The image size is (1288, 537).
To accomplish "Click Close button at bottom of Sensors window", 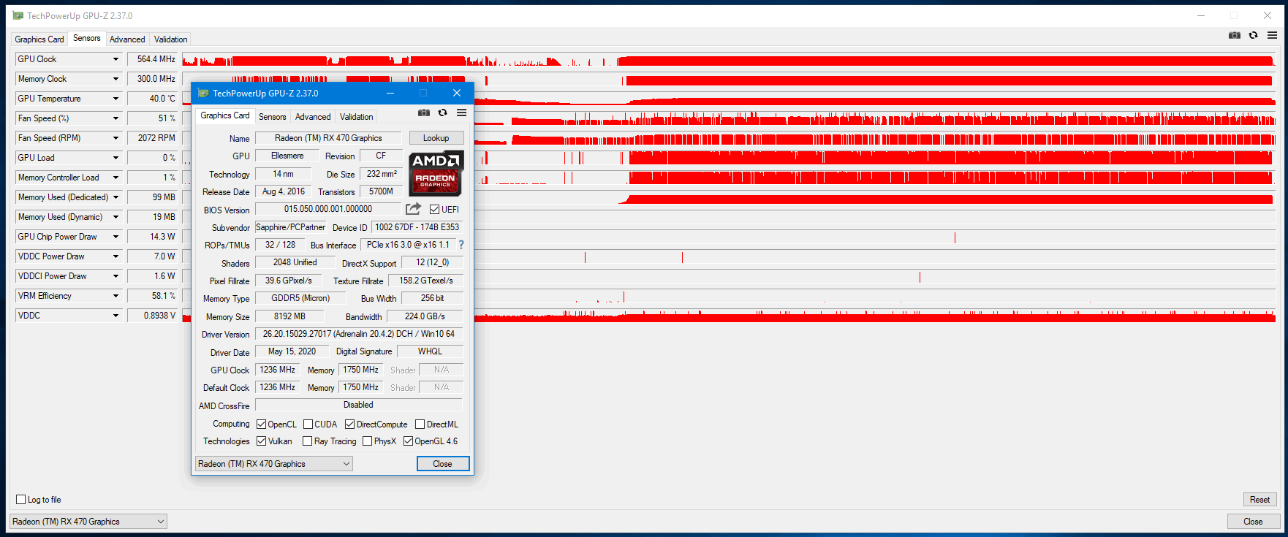I will coord(1254,522).
